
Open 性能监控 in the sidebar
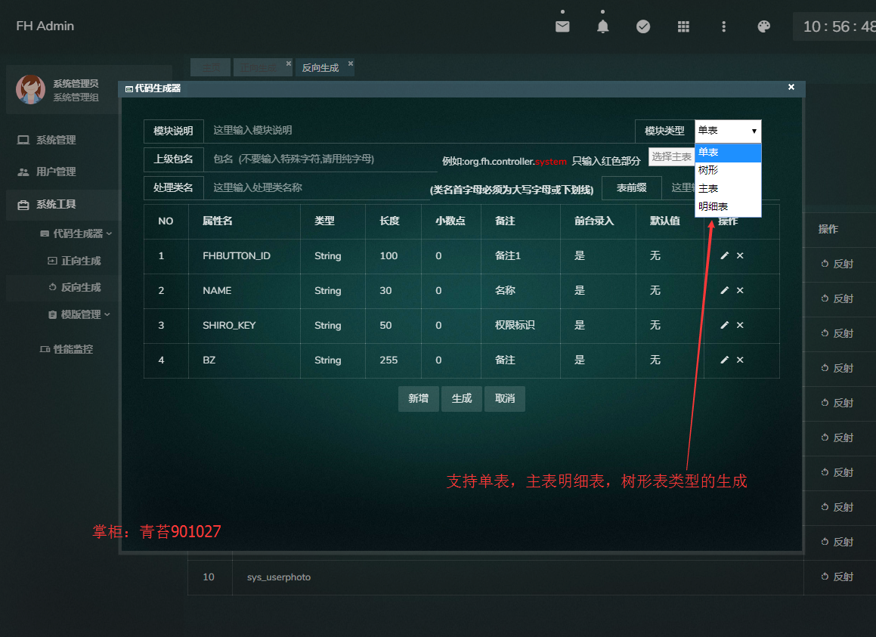pyautogui.click(x=67, y=349)
